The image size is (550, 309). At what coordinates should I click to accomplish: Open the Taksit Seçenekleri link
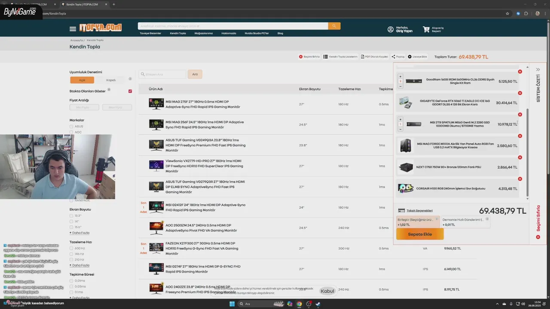pos(419,211)
